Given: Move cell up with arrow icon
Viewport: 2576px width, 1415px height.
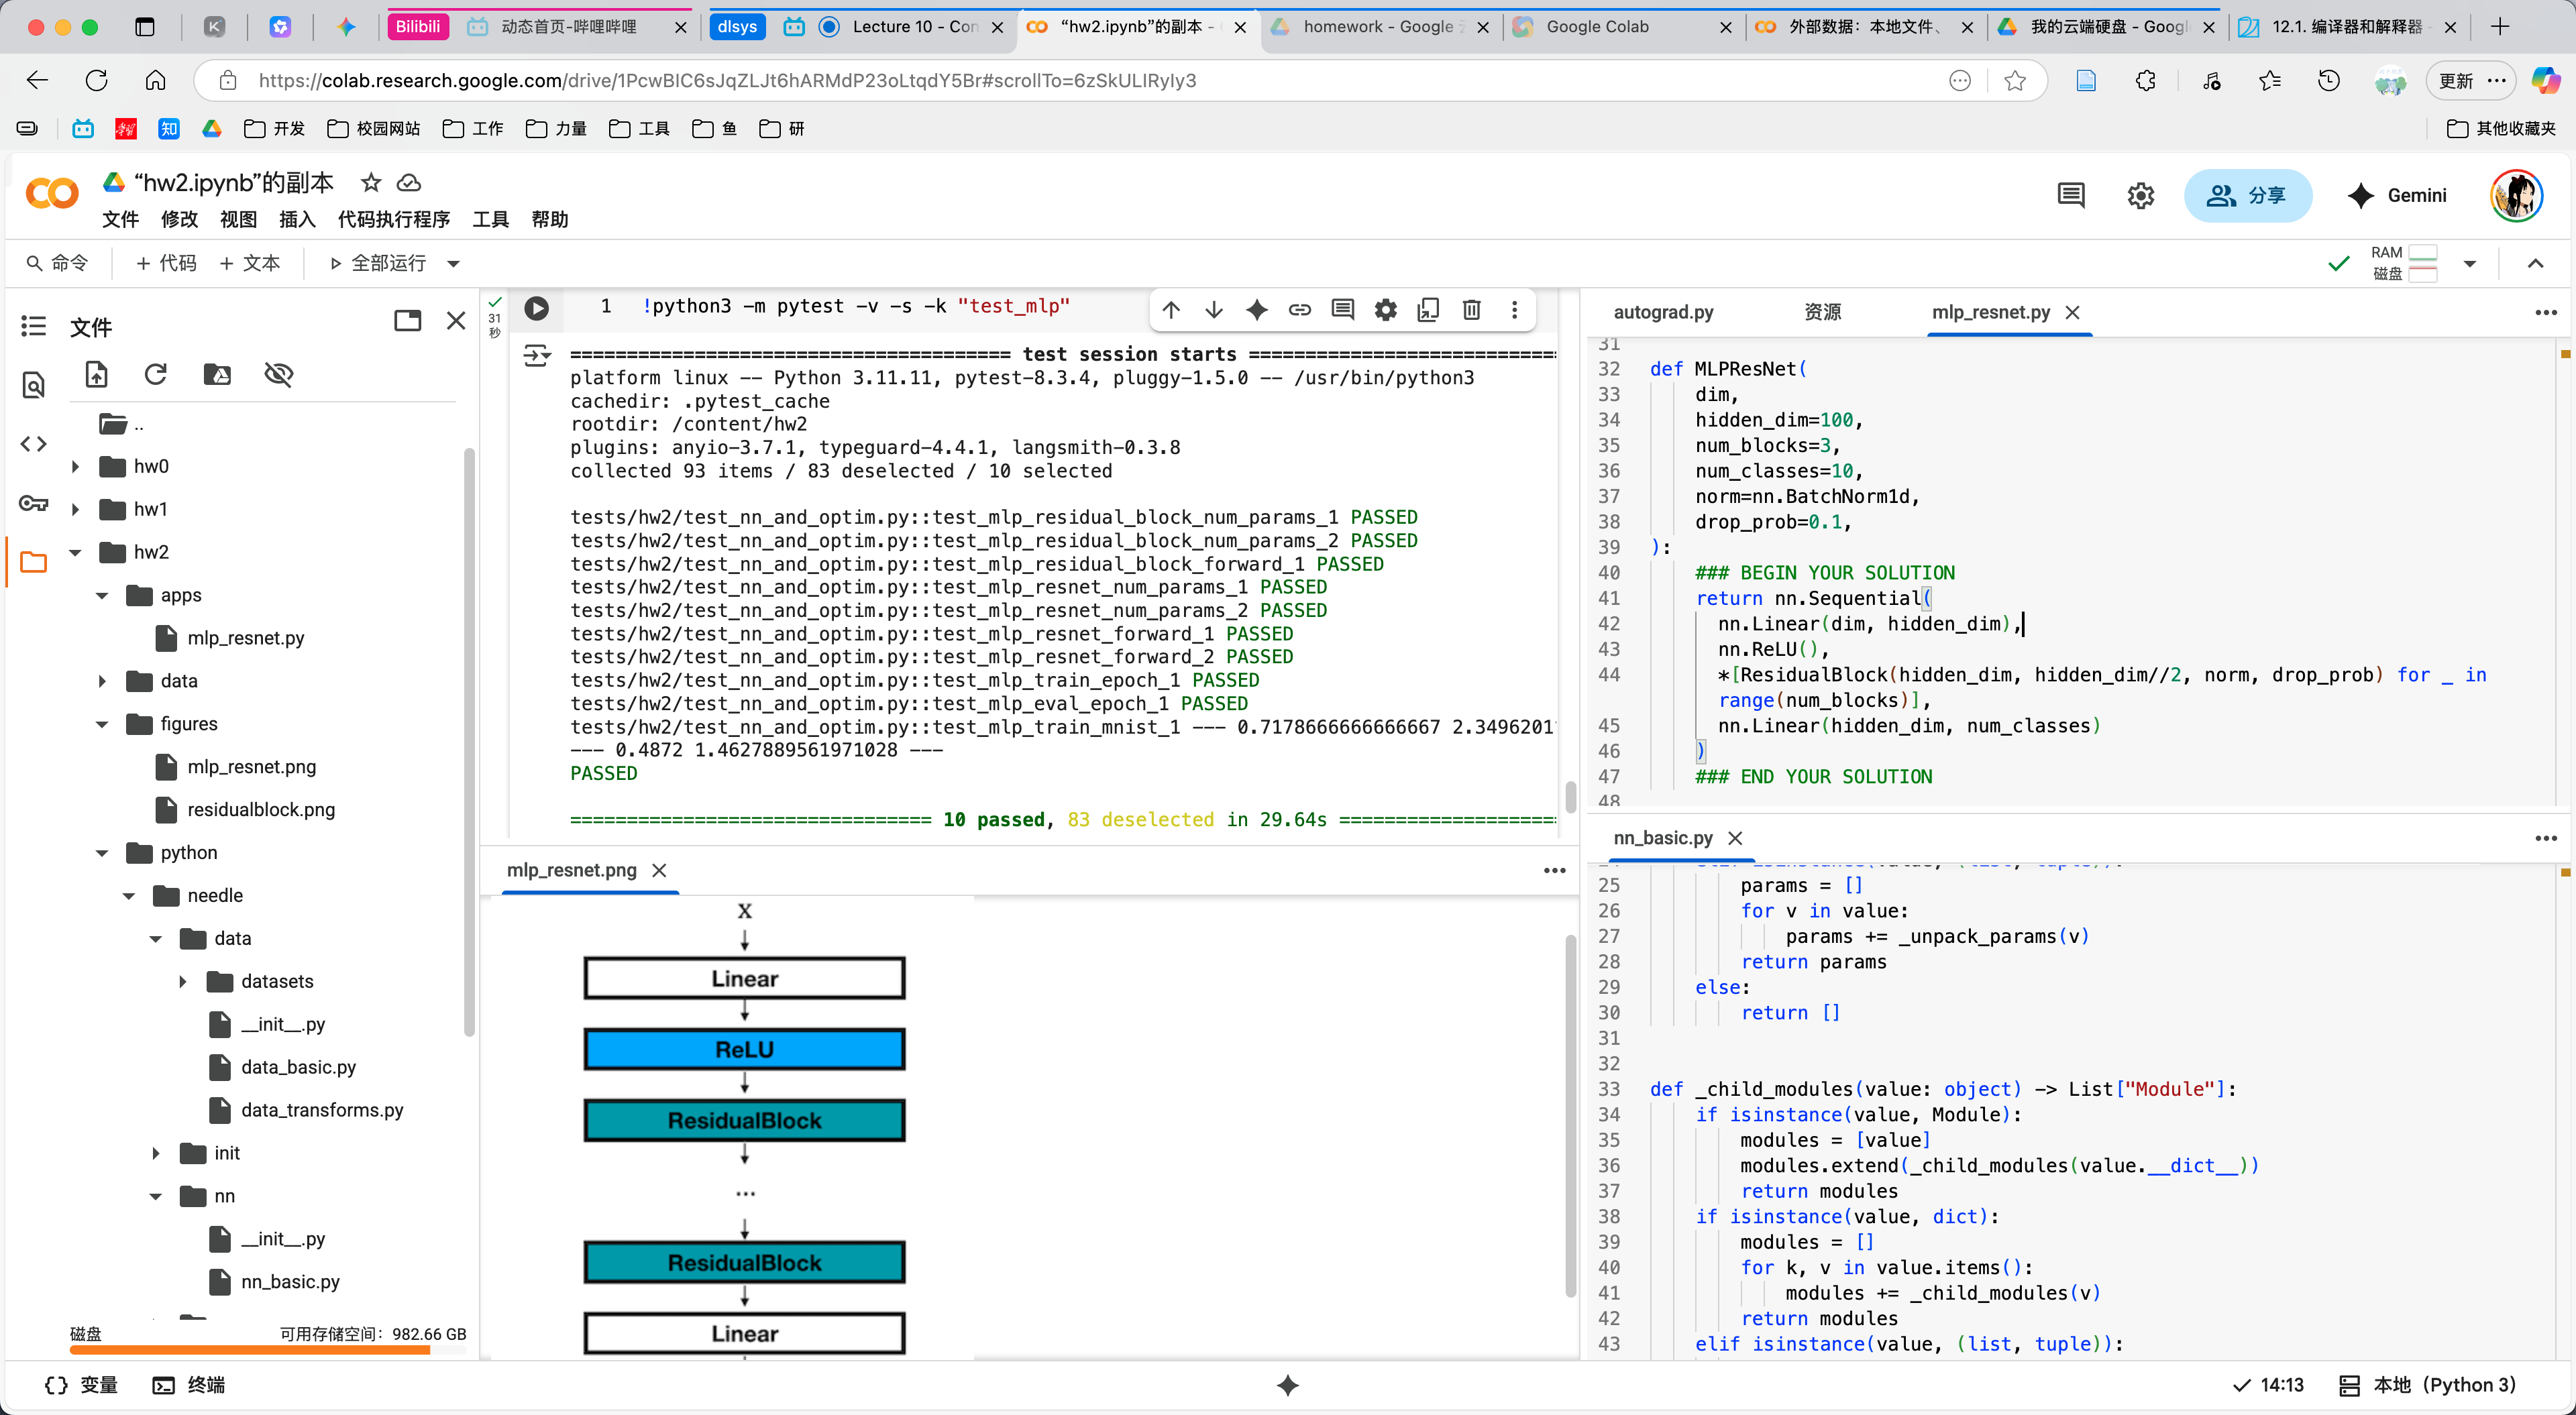Looking at the screenshot, I should [x=1171, y=310].
